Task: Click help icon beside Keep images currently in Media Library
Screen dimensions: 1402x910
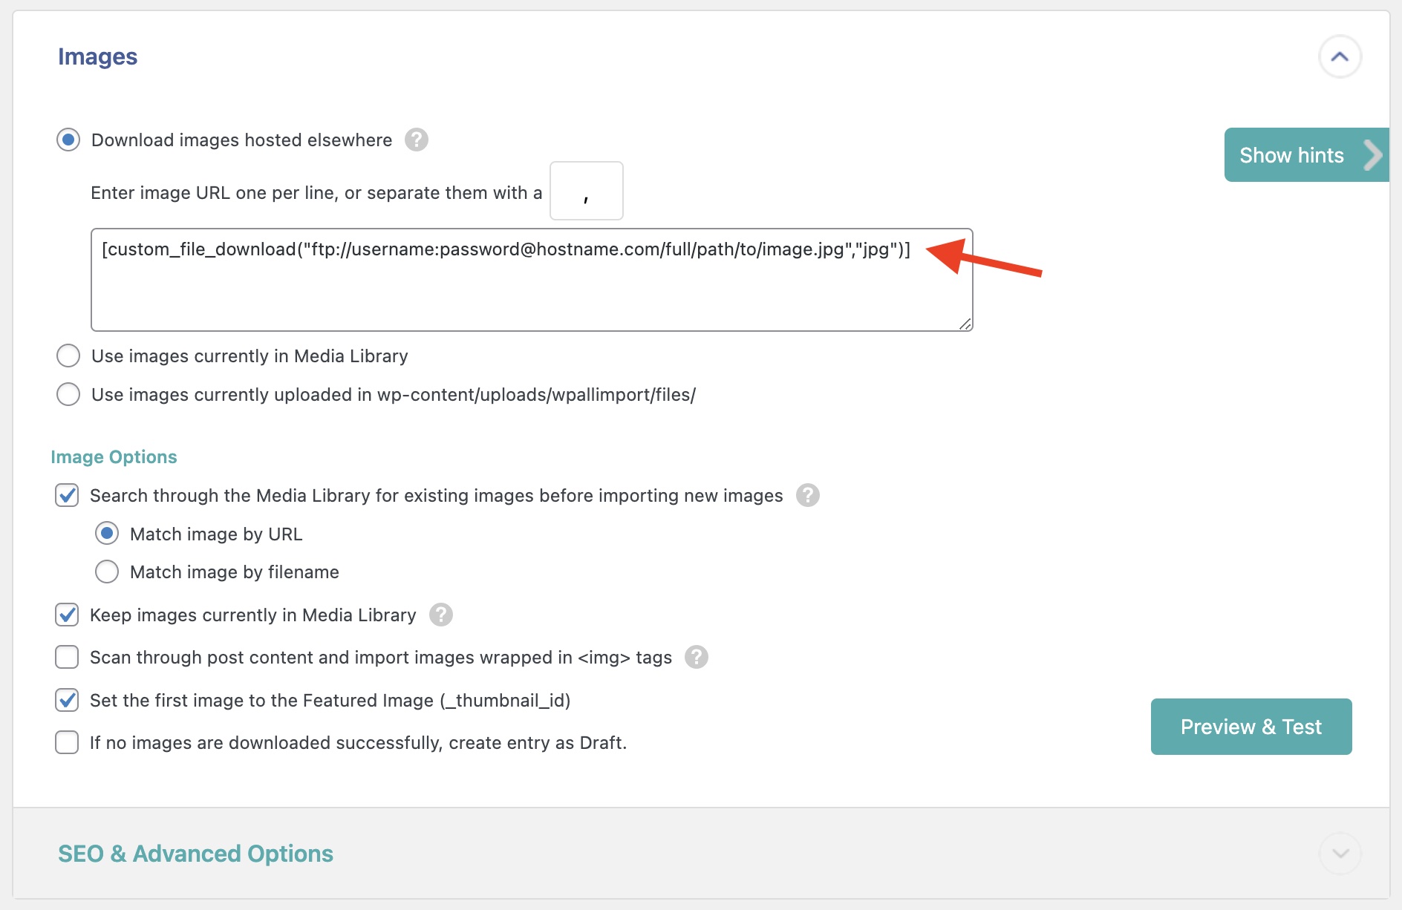Action: (441, 615)
